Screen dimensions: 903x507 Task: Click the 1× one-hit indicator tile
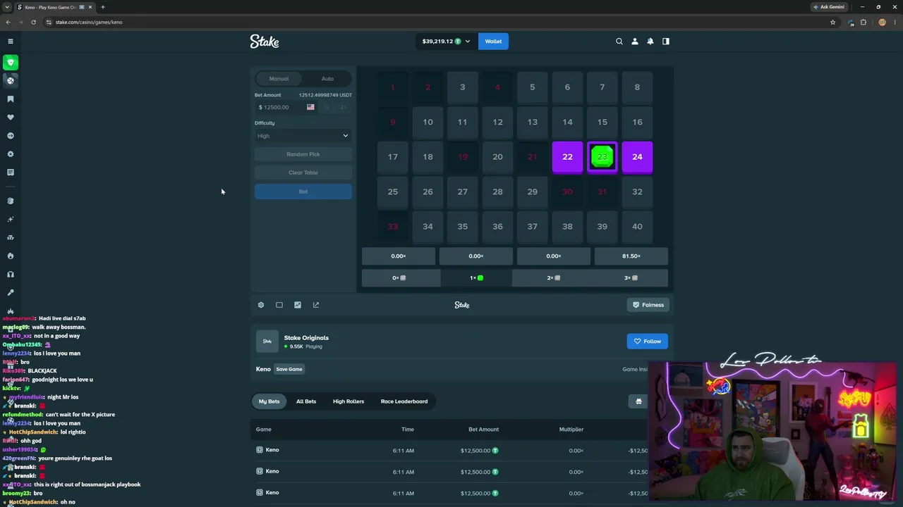coord(476,278)
